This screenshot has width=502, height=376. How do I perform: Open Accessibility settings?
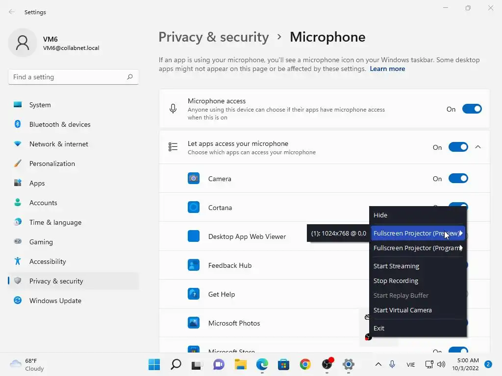[x=74, y=261]
